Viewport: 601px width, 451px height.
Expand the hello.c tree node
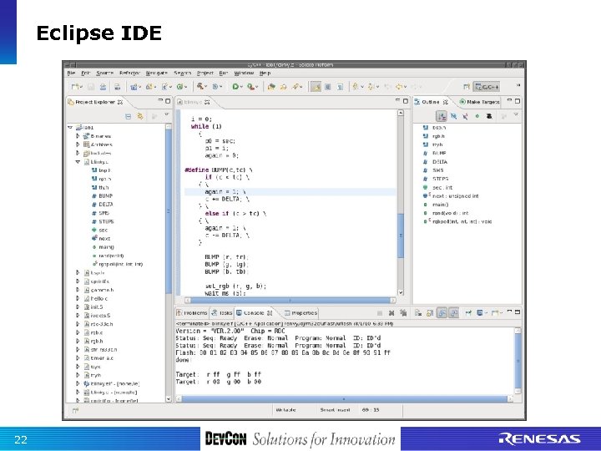pos(78,298)
